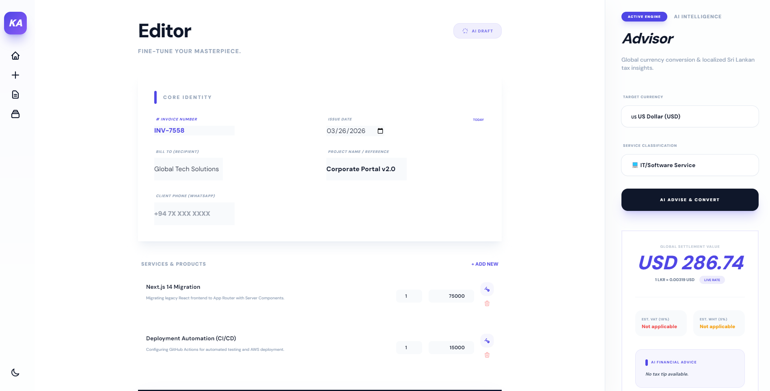Toggle dark mode moon icon

click(15, 372)
